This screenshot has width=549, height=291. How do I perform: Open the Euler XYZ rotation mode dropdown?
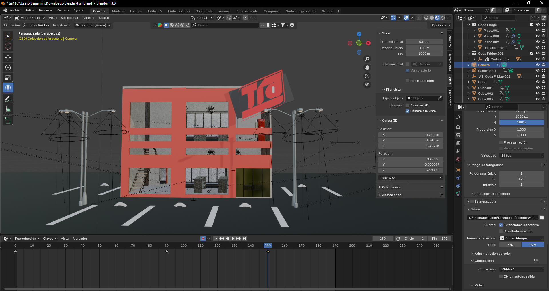[x=411, y=178]
